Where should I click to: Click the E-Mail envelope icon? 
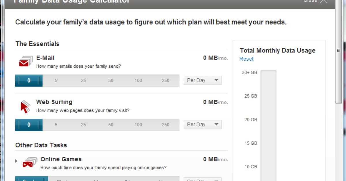coord(25,61)
